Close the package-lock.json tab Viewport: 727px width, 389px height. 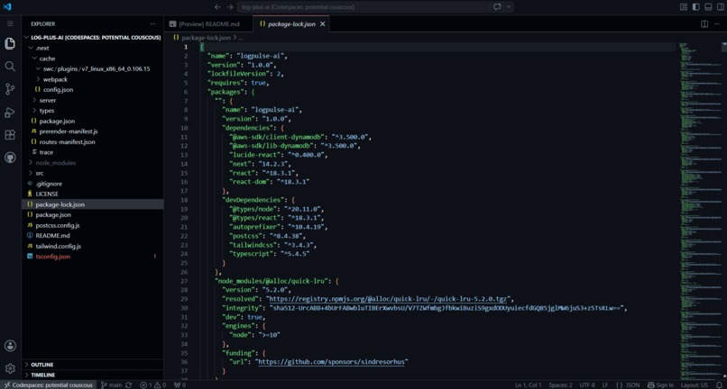(323, 23)
